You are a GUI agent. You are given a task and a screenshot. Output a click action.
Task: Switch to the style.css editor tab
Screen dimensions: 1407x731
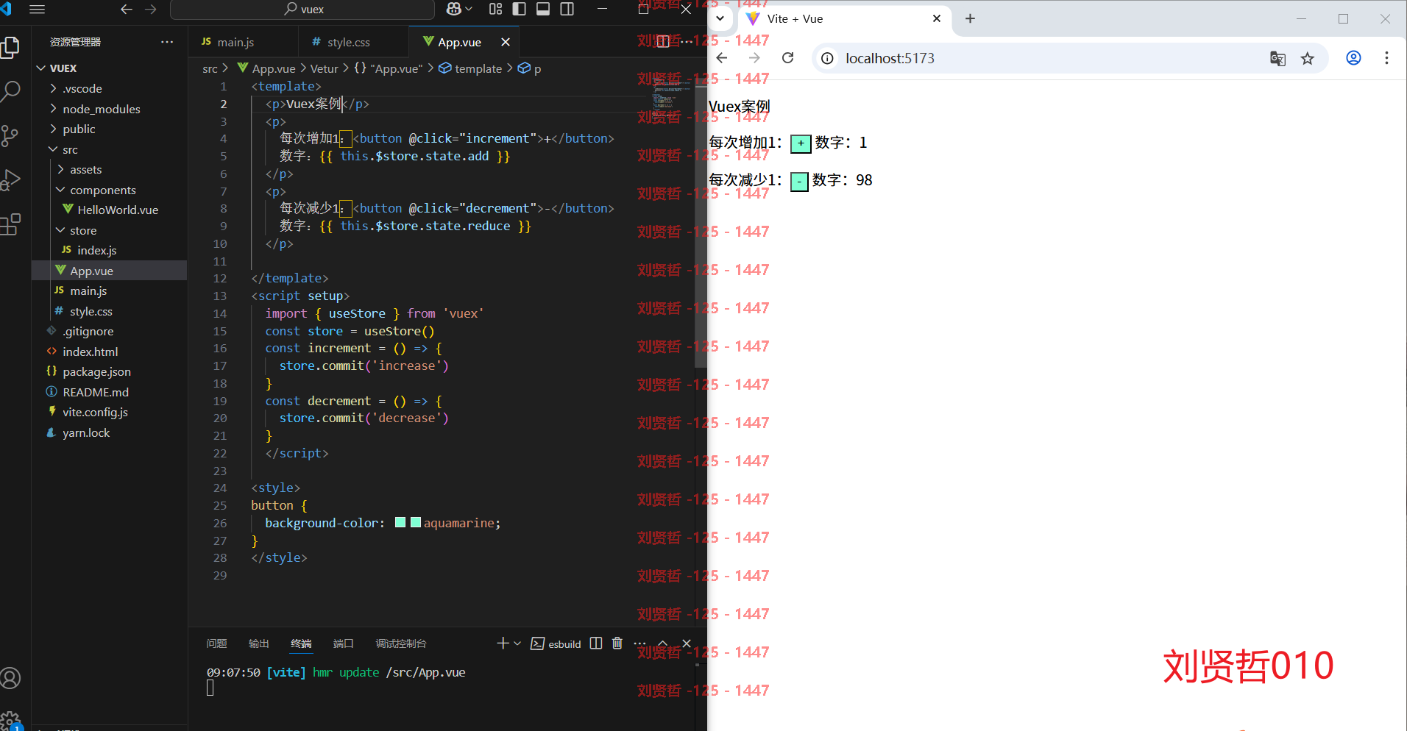(x=353, y=42)
